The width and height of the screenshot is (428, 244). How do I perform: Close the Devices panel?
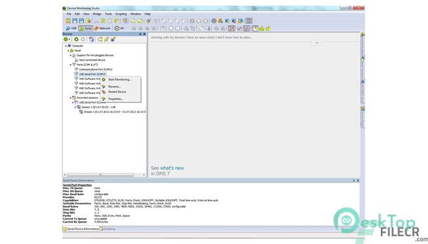[144, 34]
